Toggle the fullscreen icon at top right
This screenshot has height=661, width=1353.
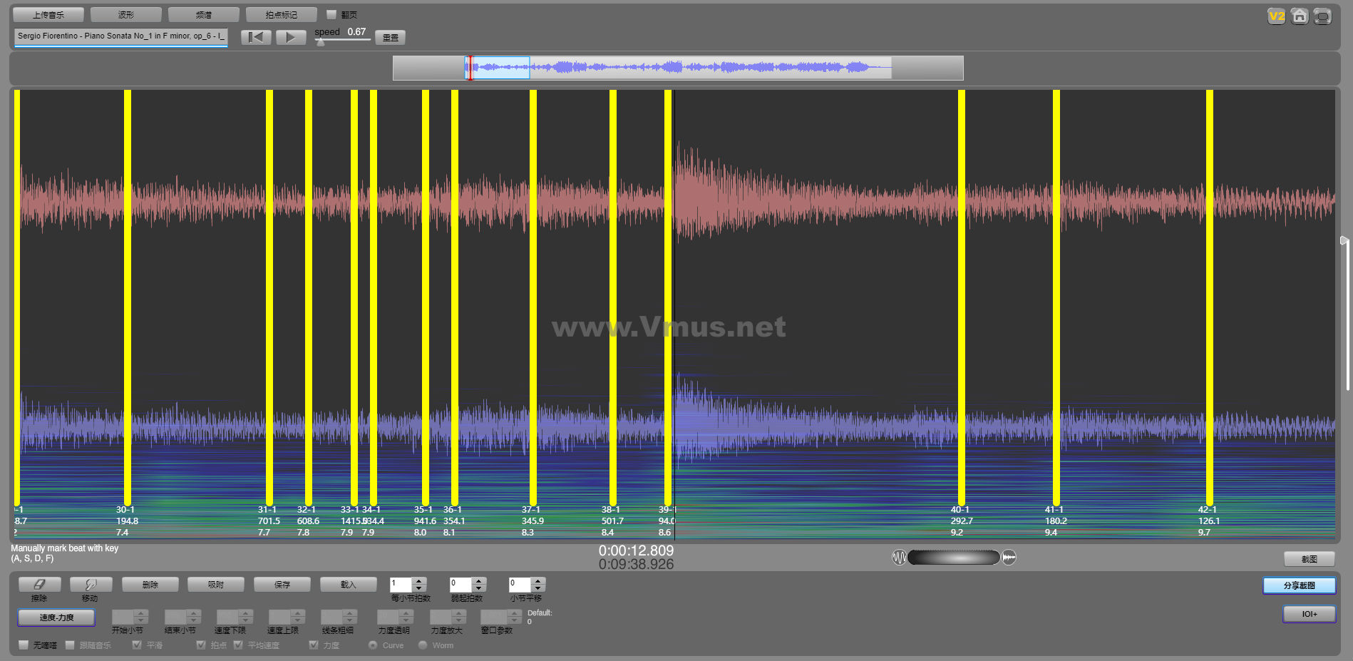tap(1322, 16)
